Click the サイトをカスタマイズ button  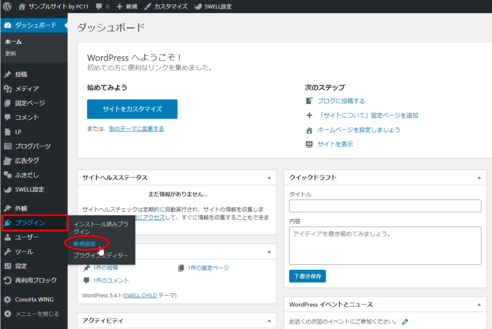coord(132,109)
